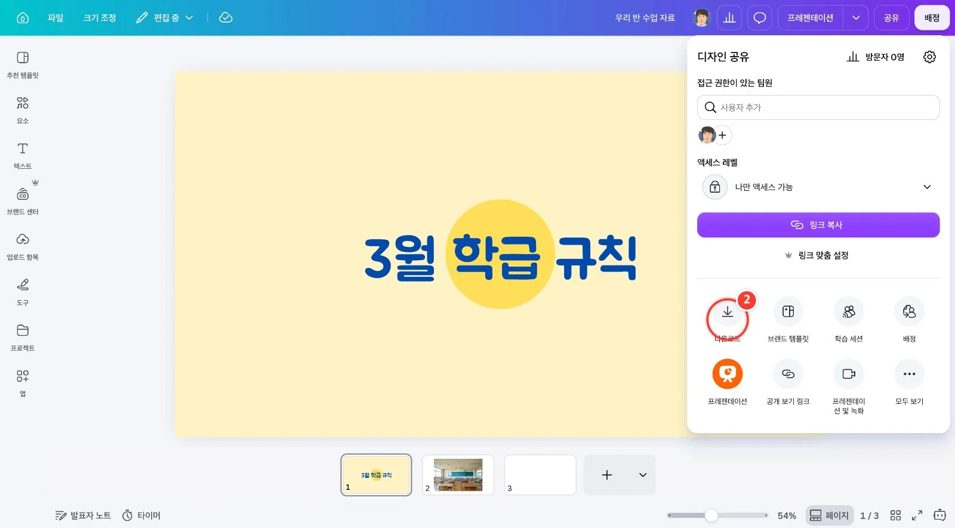Click the 54% zoom level

tap(787, 515)
